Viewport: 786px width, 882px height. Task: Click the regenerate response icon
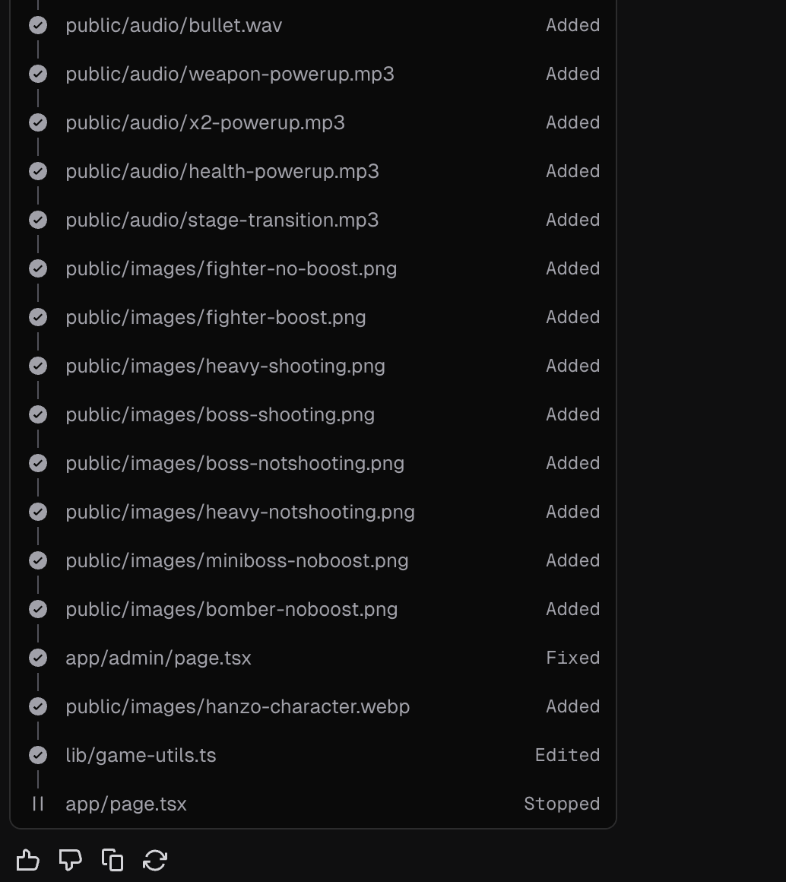click(x=155, y=860)
